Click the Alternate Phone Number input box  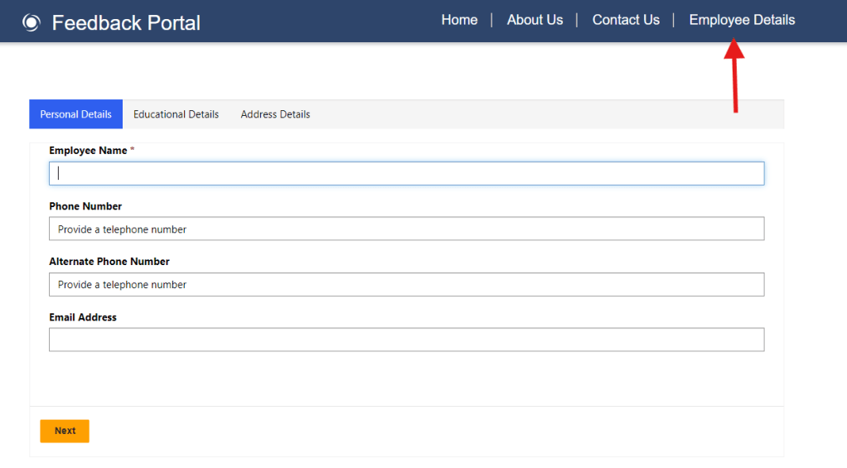(406, 284)
